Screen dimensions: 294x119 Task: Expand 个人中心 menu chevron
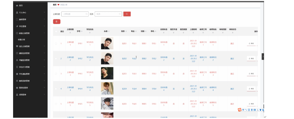(44, 12)
